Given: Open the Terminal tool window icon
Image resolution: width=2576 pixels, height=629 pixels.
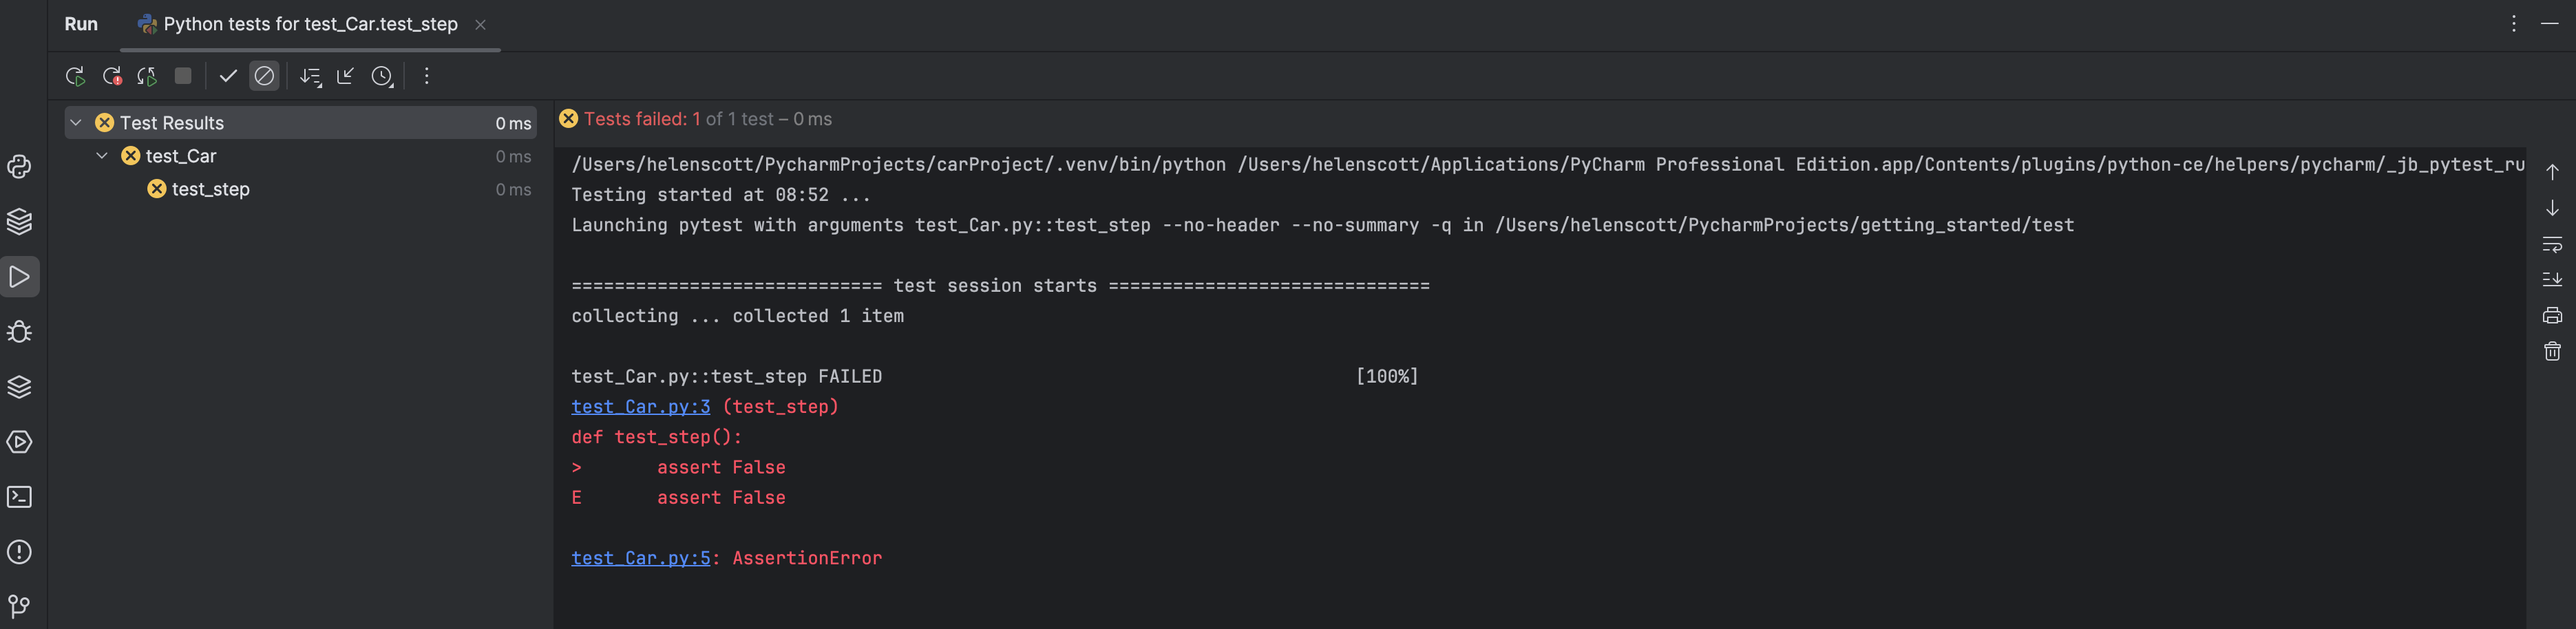Looking at the screenshot, I should [19, 497].
